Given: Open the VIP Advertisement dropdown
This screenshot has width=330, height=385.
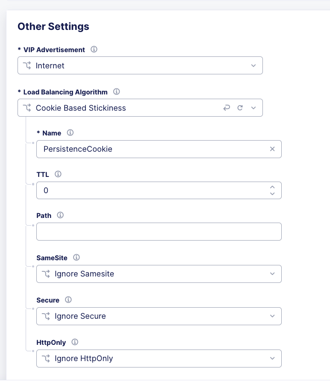Looking at the screenshot, I should pos(253,65).
